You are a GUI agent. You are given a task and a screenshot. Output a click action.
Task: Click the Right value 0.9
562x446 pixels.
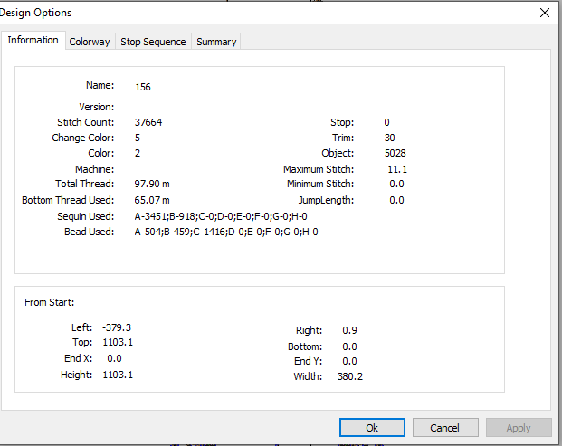[349, 330]
